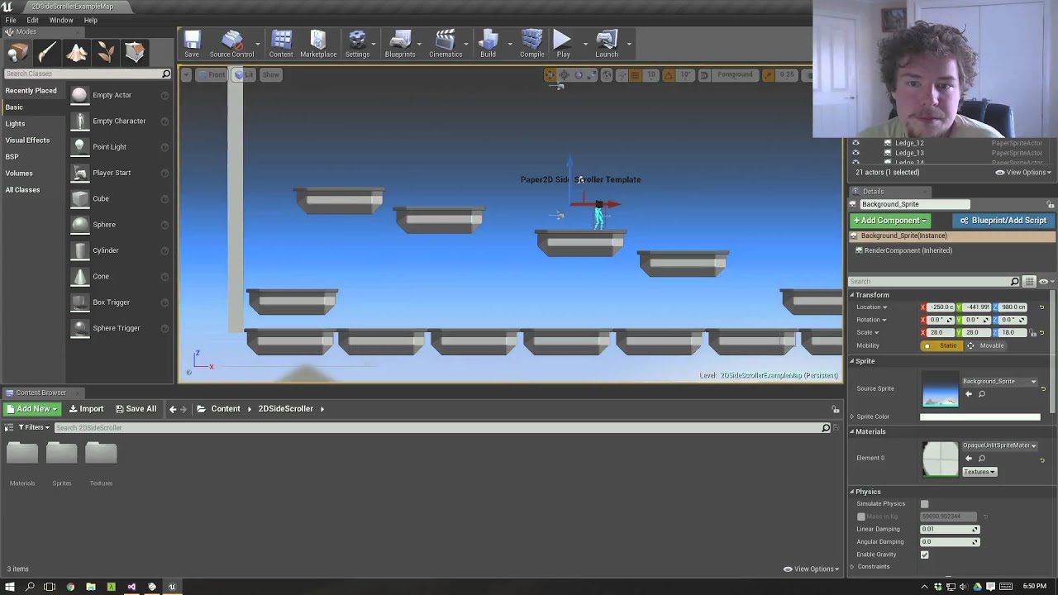Click the Location X value field

point(941,307)
